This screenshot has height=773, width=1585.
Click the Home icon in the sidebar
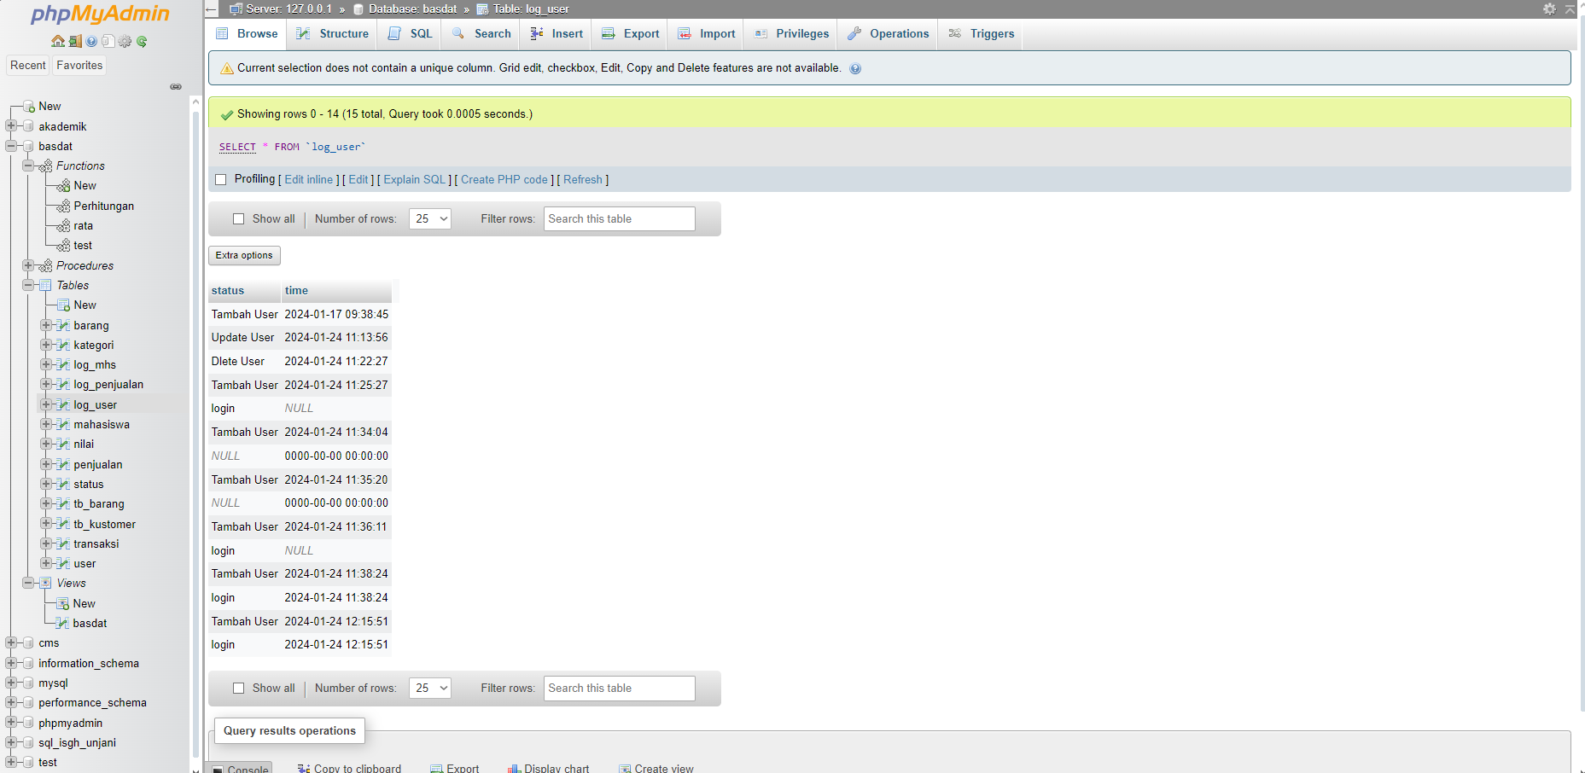coord(57,41)
